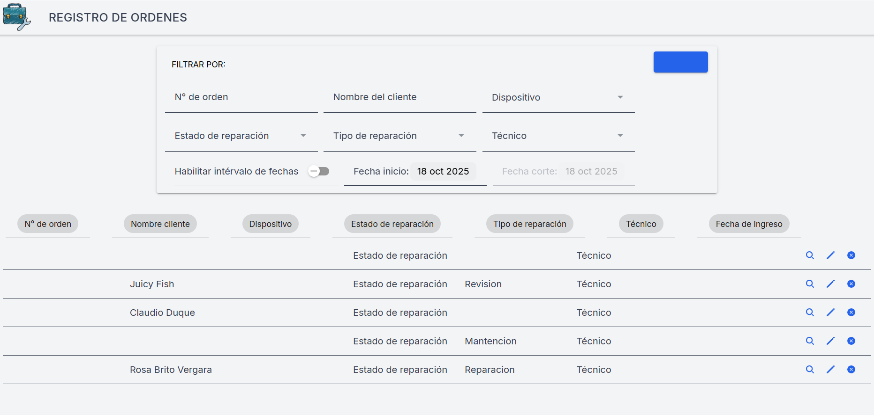The image size is (874, 415).
Task: Click the toolbox logo icon in the header
Action: tap(16, 17)
